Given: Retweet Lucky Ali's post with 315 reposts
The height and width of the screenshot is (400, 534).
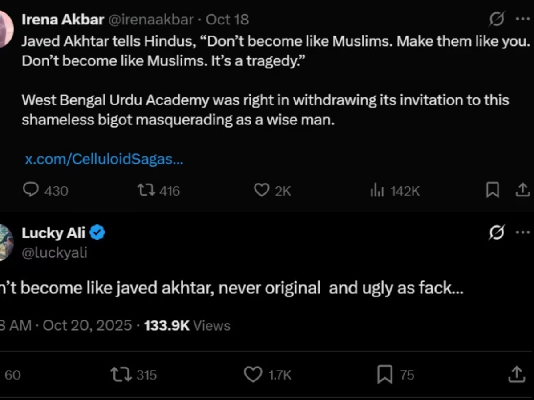Looking at the screenshot, I should (122, 375).
